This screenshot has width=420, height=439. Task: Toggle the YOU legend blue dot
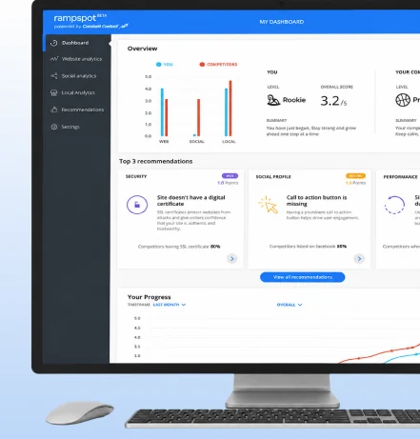[158, 65]
